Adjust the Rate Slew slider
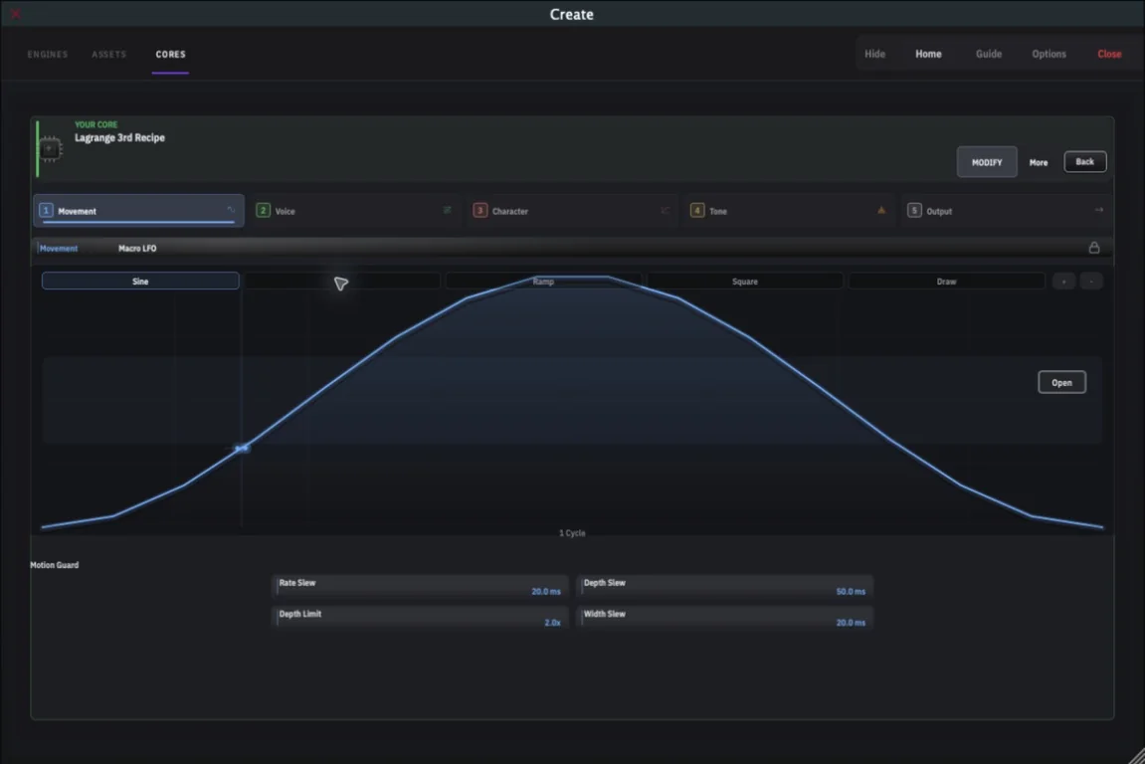The height and width of the screenshot is (764, 1145). pyautogui.click(x=419, y=587)
